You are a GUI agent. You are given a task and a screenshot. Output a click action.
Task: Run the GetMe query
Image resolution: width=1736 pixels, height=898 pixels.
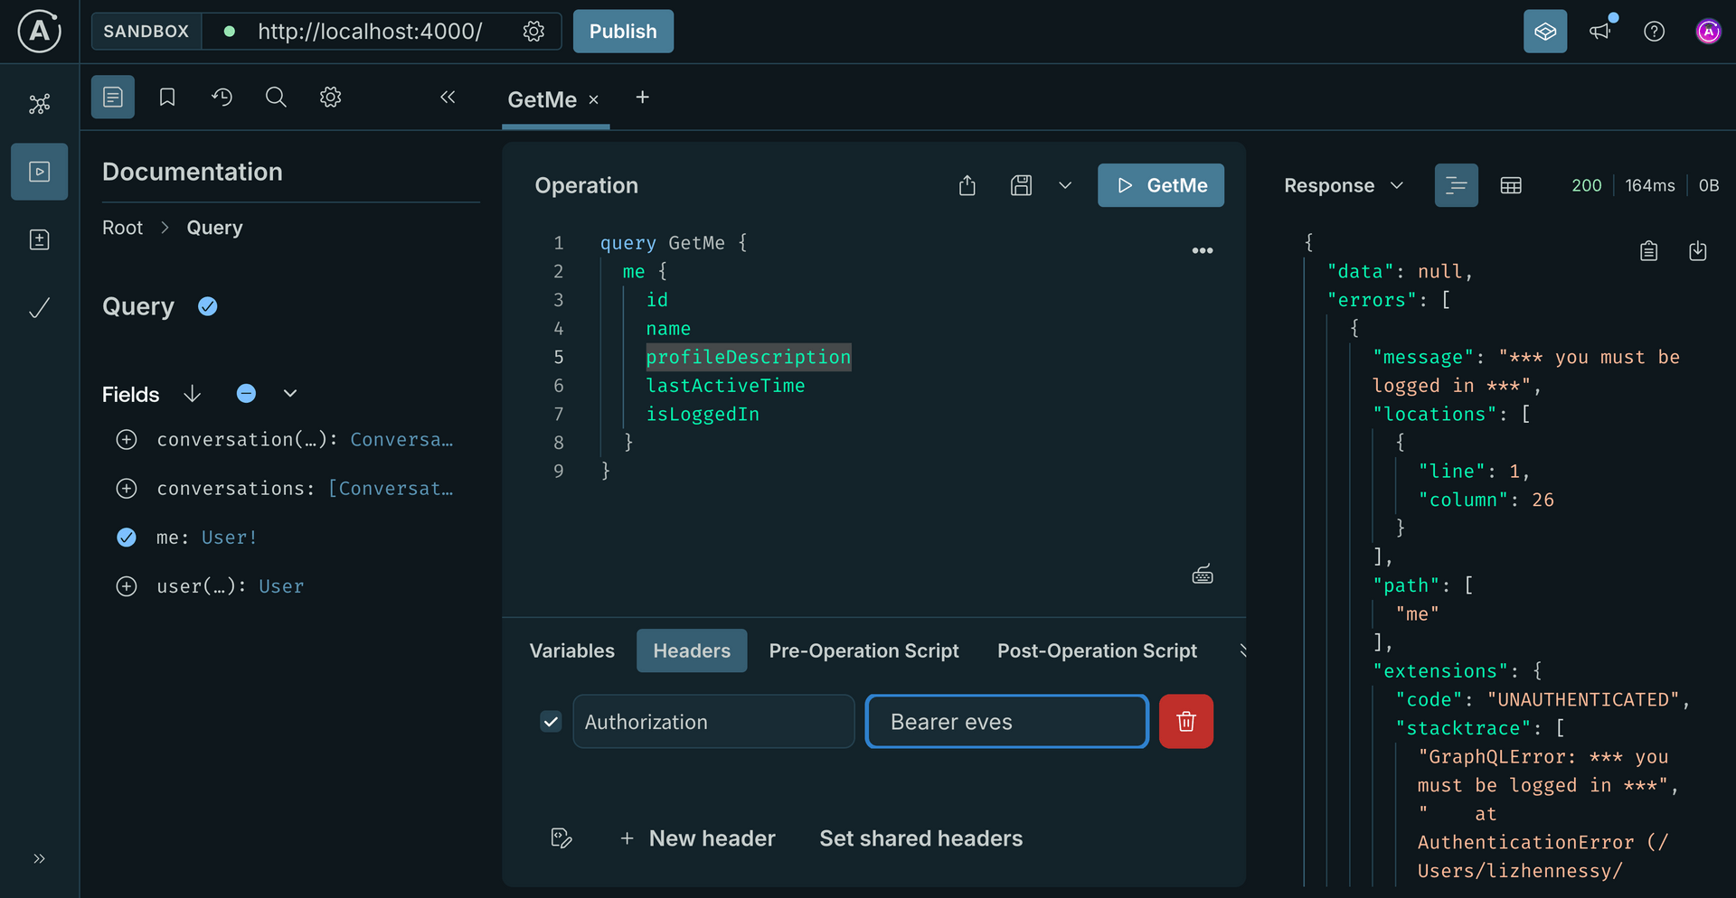(x=1161, y=185)
